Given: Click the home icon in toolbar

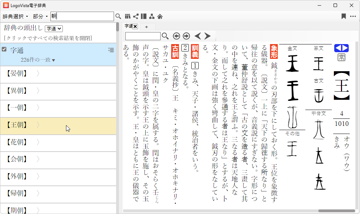Looking at the screenshot, I should (160, 16).
